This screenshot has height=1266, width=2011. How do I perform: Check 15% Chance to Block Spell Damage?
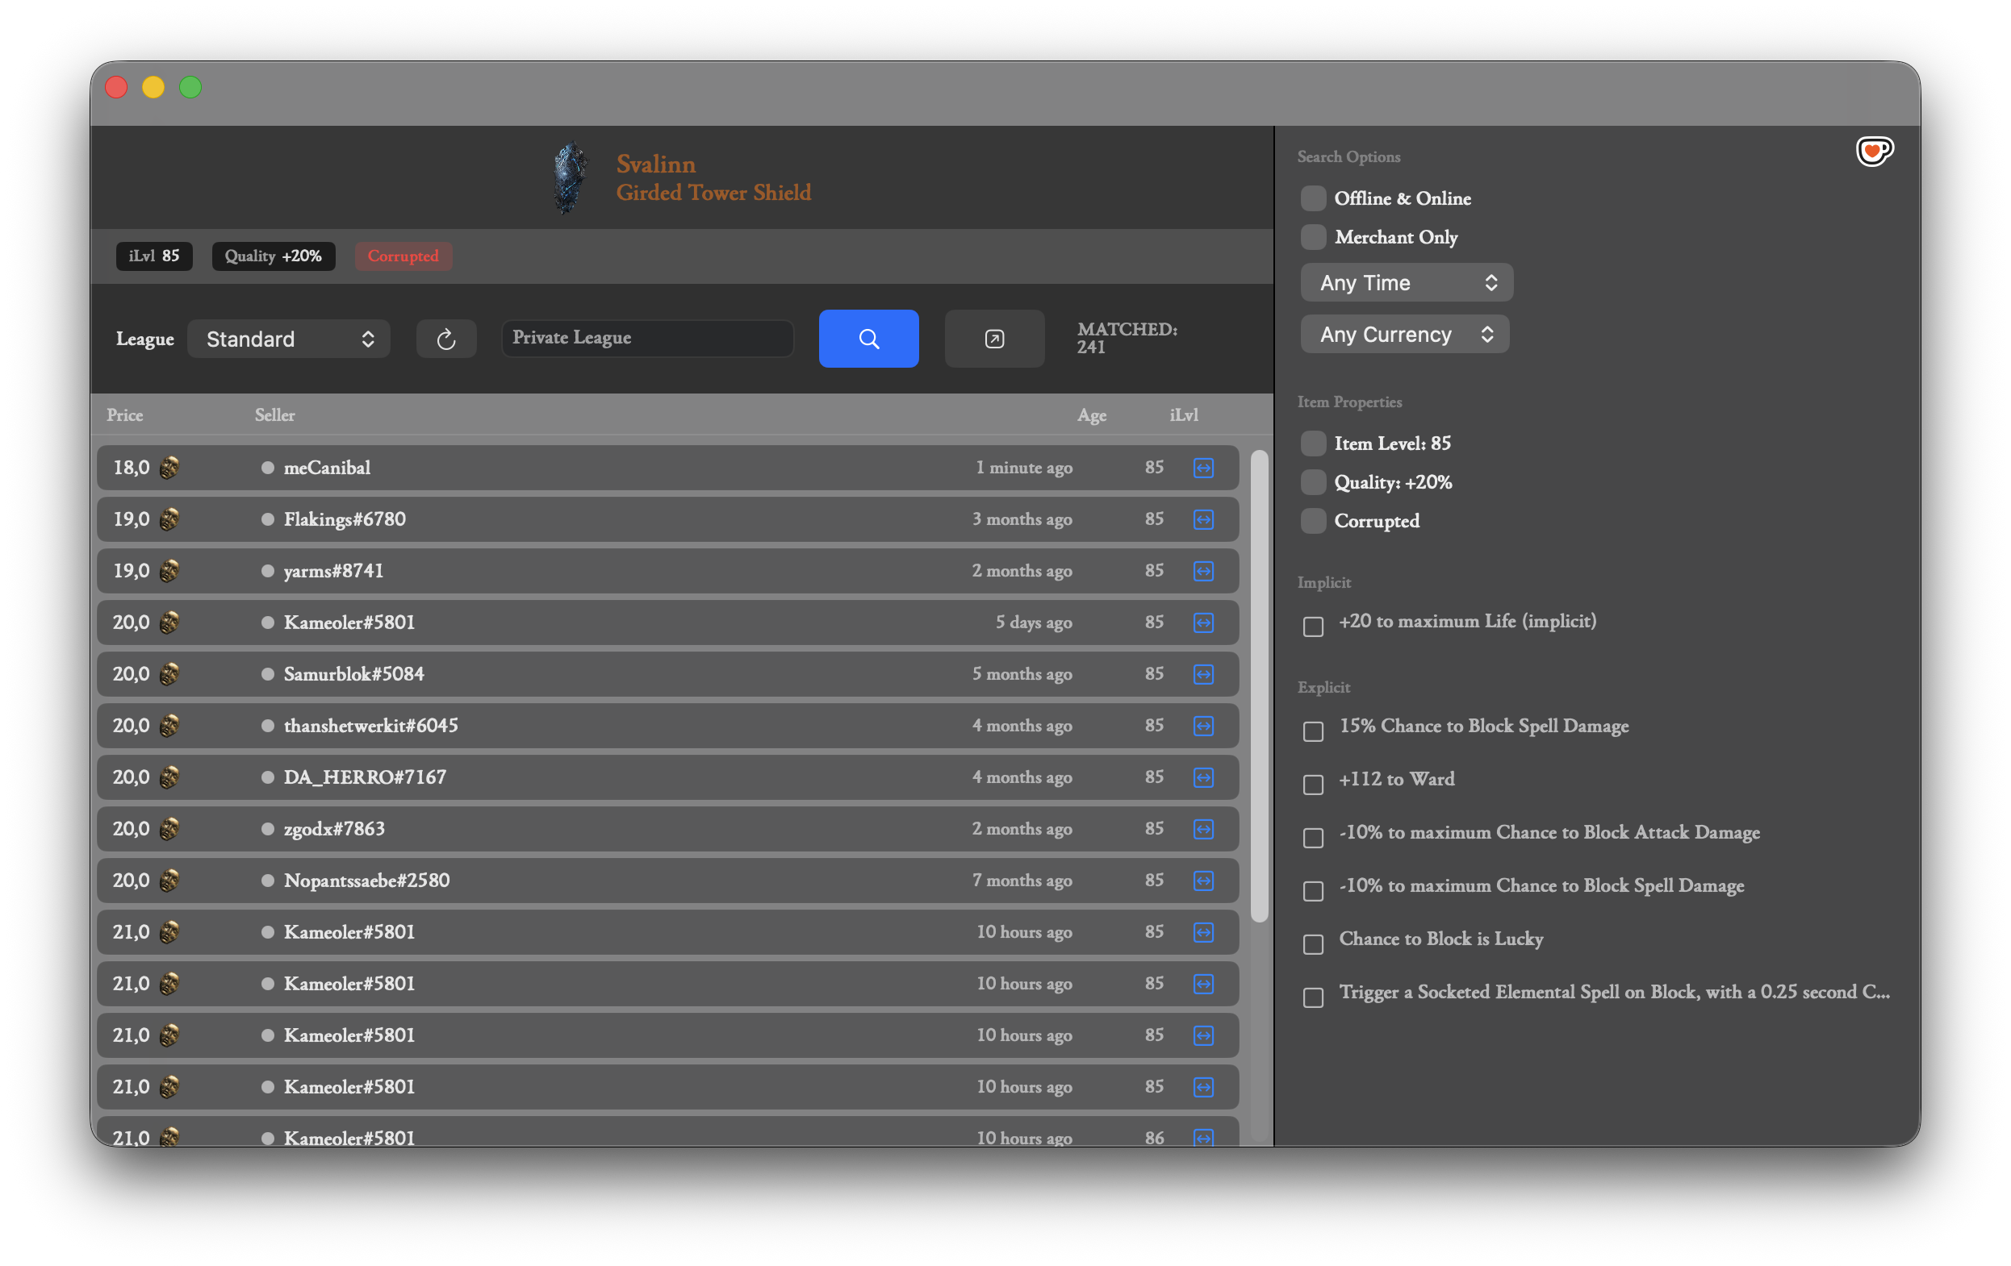pyautogui.click(x=1313, y=731)
